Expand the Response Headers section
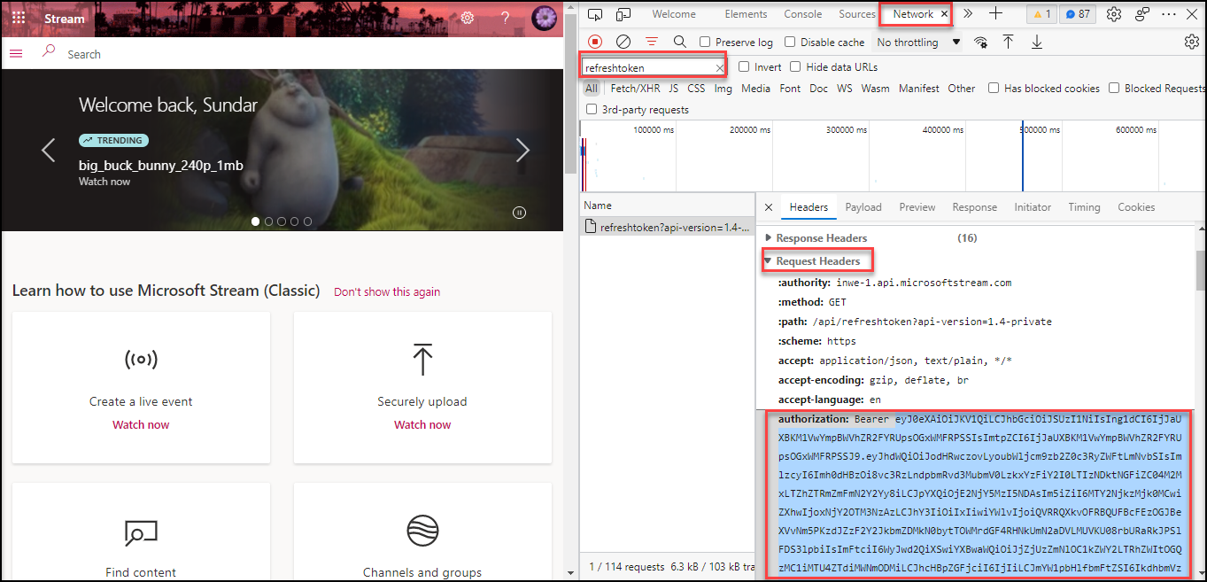 (x=821, y=238)
